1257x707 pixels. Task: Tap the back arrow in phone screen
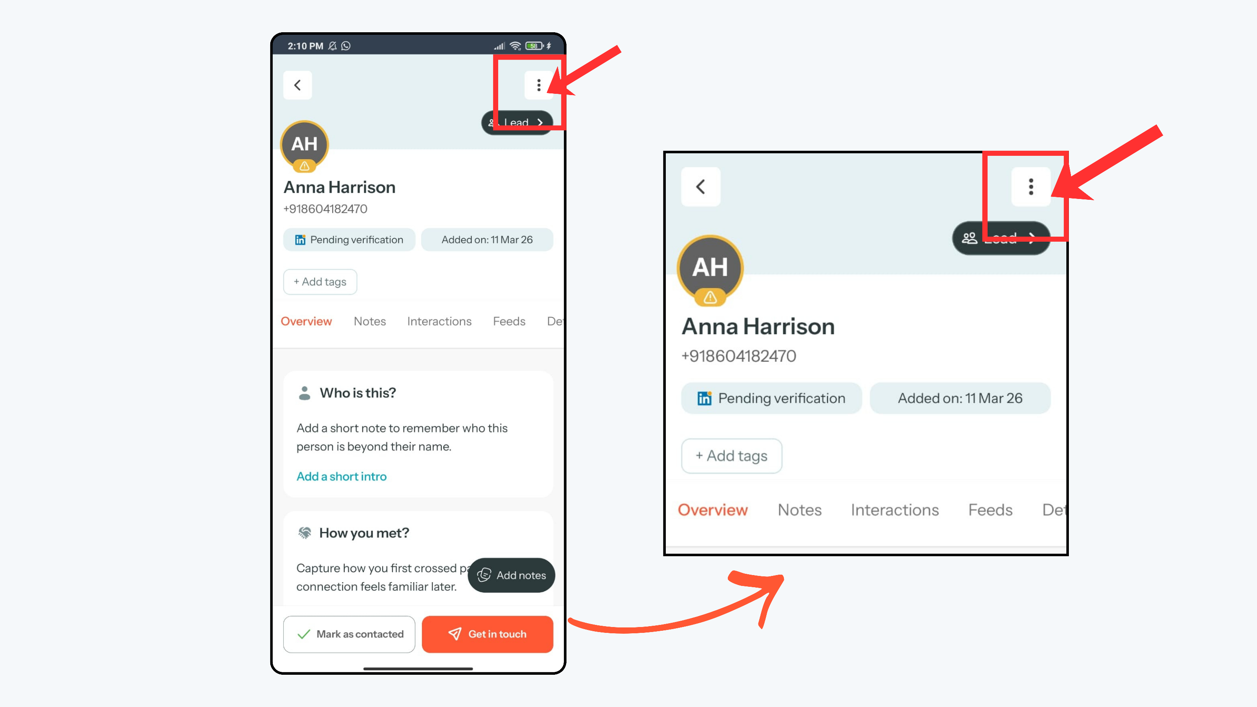click(297, 85)
